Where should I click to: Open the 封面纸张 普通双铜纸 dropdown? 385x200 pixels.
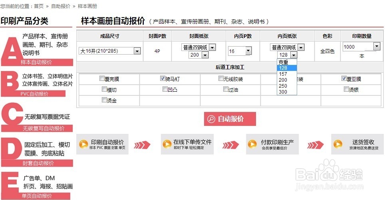pyautogui.click(x=198, y=47)
